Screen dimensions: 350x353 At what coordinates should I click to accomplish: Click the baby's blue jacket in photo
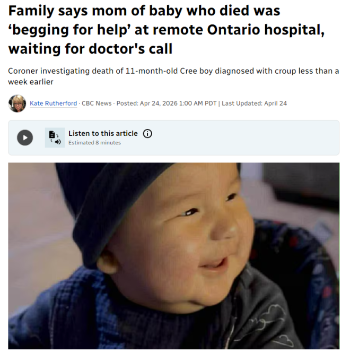coord(67,315)
